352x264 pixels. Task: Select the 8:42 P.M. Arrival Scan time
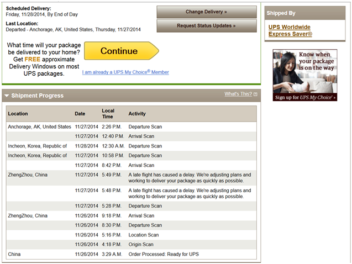click(112, 165)
